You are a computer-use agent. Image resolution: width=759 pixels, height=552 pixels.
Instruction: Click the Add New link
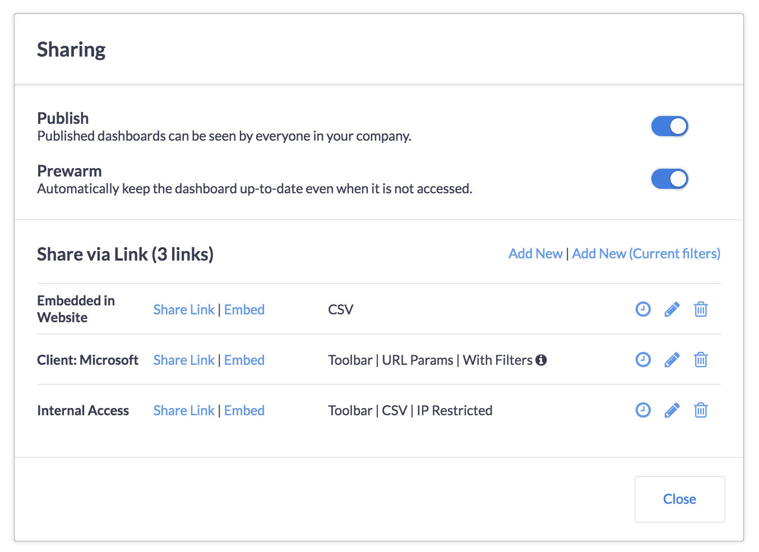click(535, 253)
